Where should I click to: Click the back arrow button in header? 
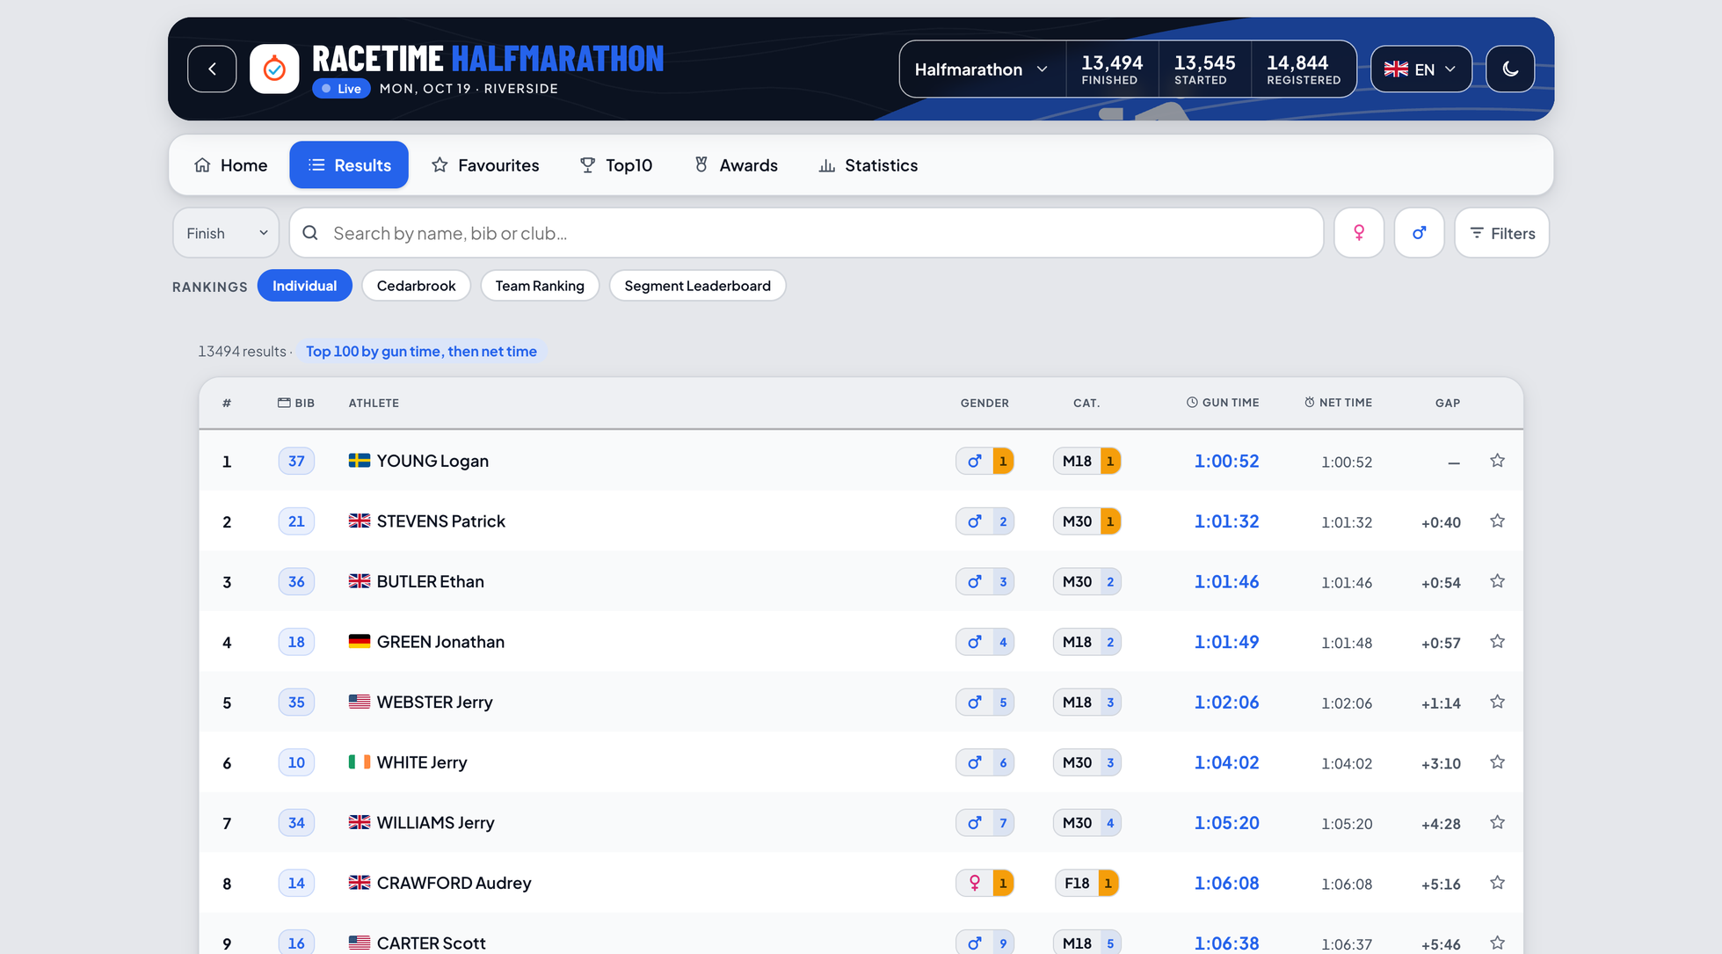(212, 69)
